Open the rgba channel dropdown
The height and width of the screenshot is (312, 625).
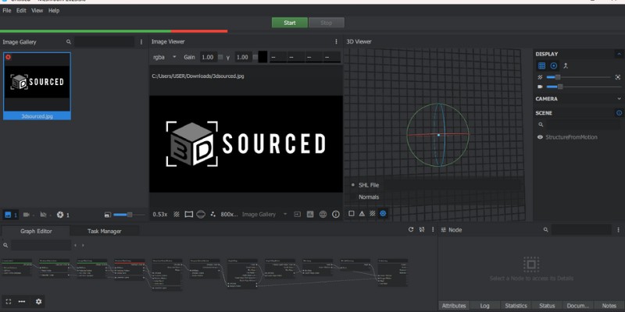[x=165, y=57]
